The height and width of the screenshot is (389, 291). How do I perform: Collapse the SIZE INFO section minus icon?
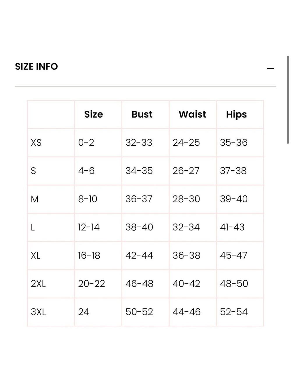(x=270, y=69)
